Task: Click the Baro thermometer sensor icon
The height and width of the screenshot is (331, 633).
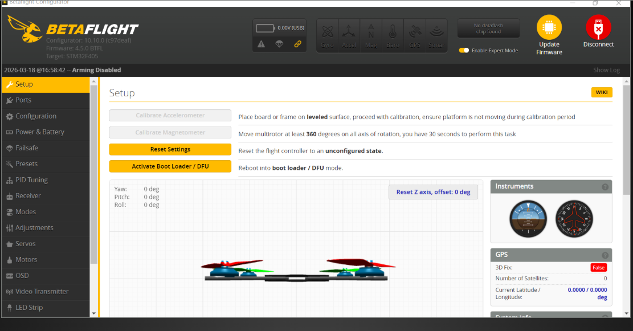Action: (393, 32)
